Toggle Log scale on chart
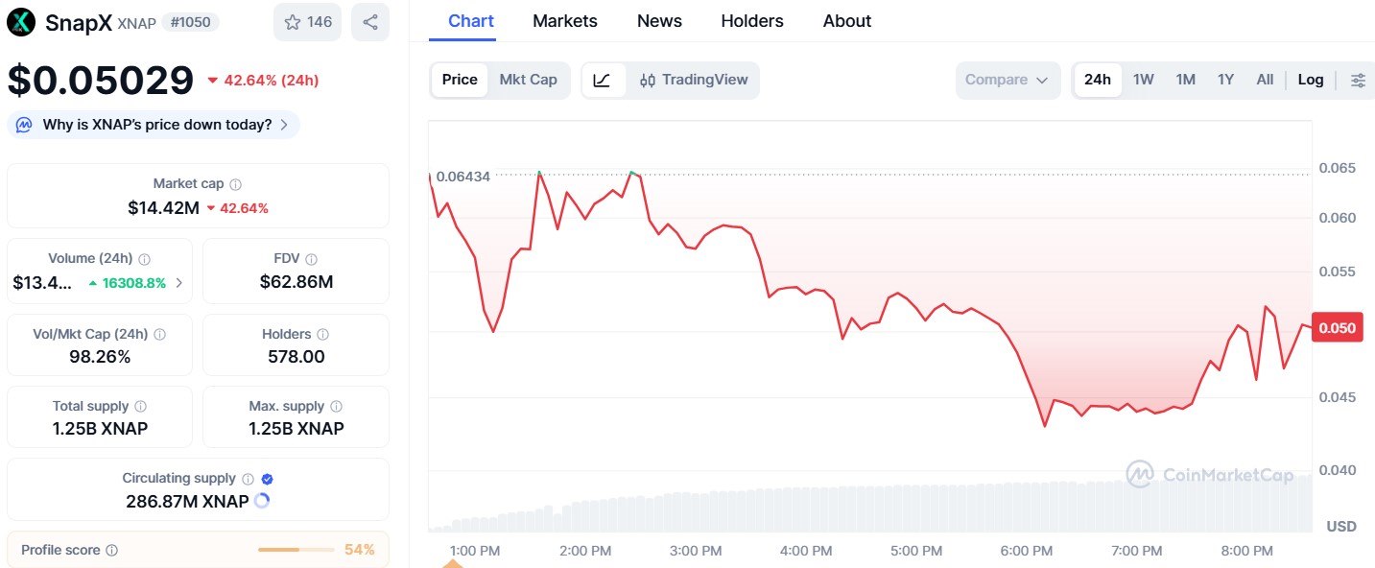Image resolution: width=1375 pixels, height=568 pixels. point(1310,80)
